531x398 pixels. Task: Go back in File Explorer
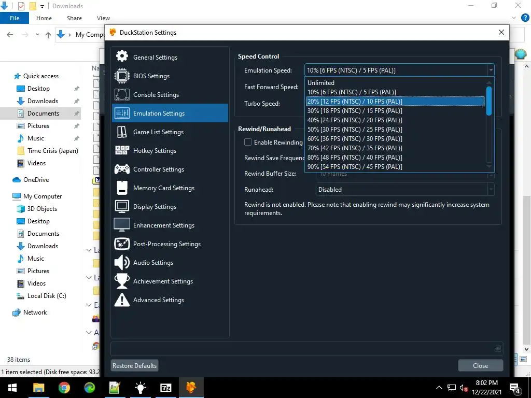[10, 35]
